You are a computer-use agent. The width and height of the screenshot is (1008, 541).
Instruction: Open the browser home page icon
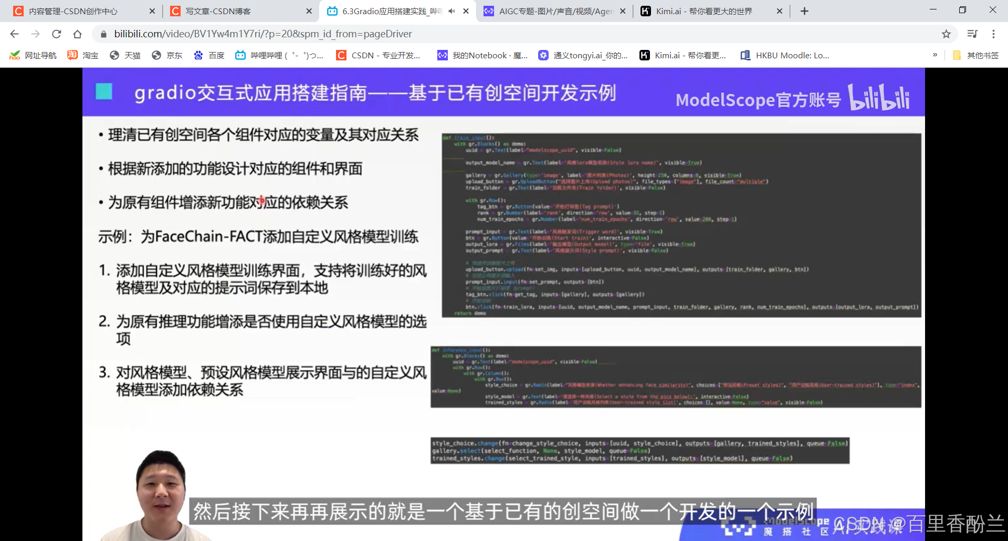click(77, 34)
